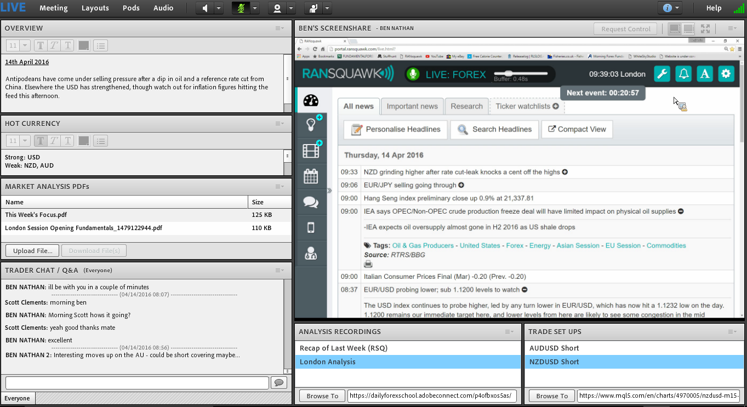Select London Session Opening Fundamentals PDF
Screen dimensions: 747x407
pyautogui.click(x=146, y=228)
